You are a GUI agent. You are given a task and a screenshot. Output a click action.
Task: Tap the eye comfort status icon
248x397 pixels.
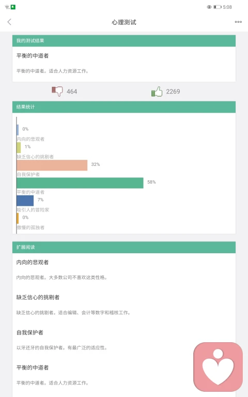click(x=209, y=7)
